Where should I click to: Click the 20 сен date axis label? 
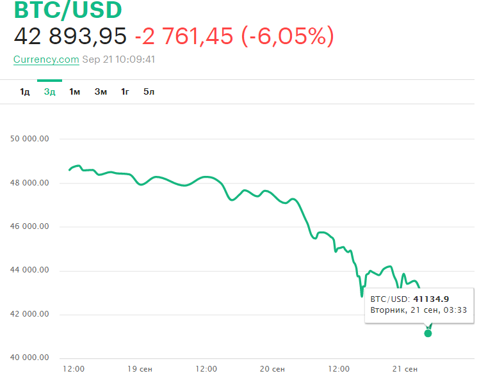pos(272,369)
